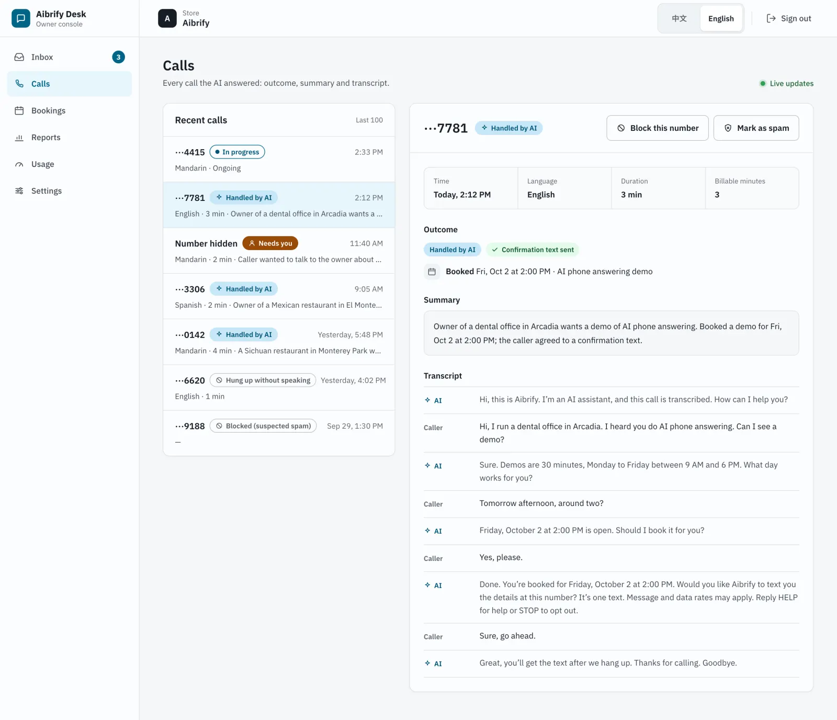Click the Bookings calendar icon

(19, 110)
